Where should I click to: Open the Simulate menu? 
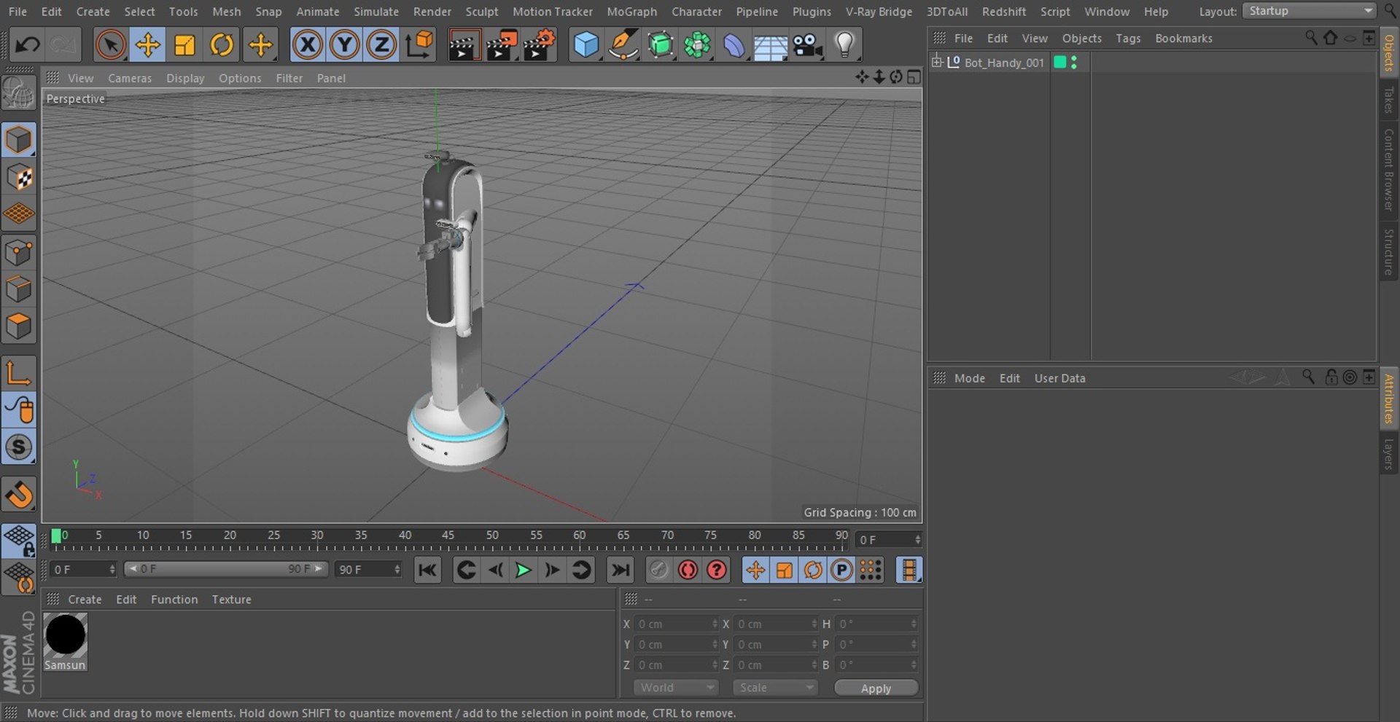(376, 12)
